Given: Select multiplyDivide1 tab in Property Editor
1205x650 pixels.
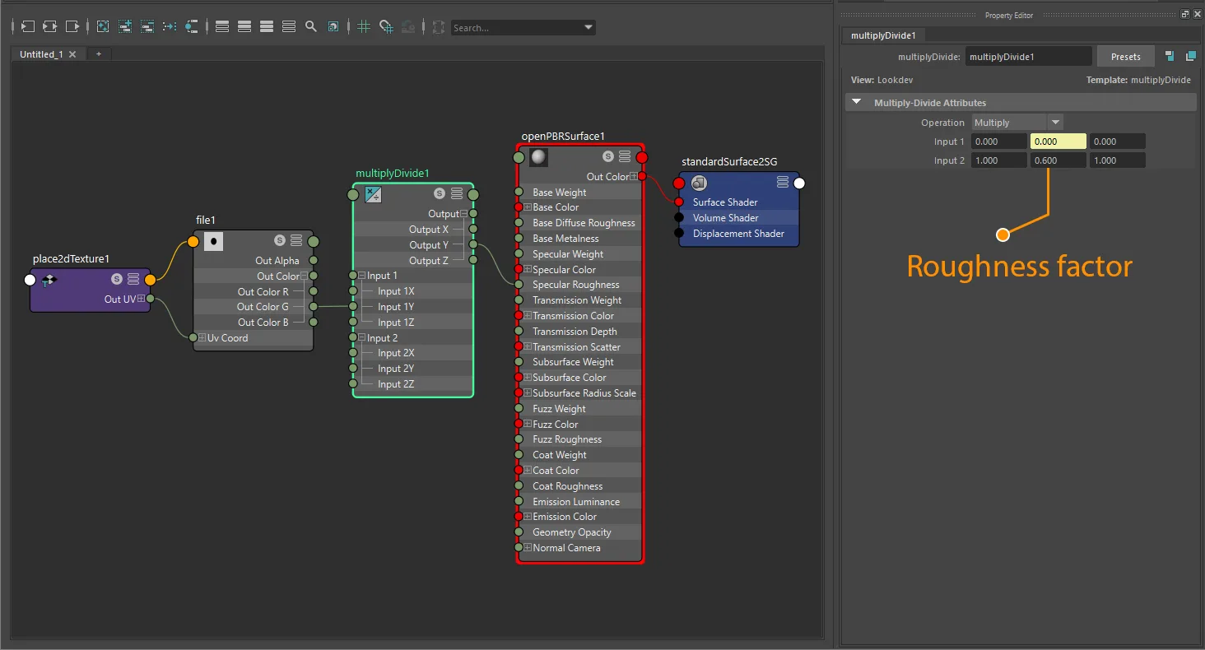Looking at the screenshot, I should coord(883,35).
